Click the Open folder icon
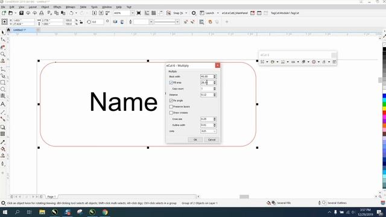The height and width of the screenshot is (217, 386). (11, 13)
